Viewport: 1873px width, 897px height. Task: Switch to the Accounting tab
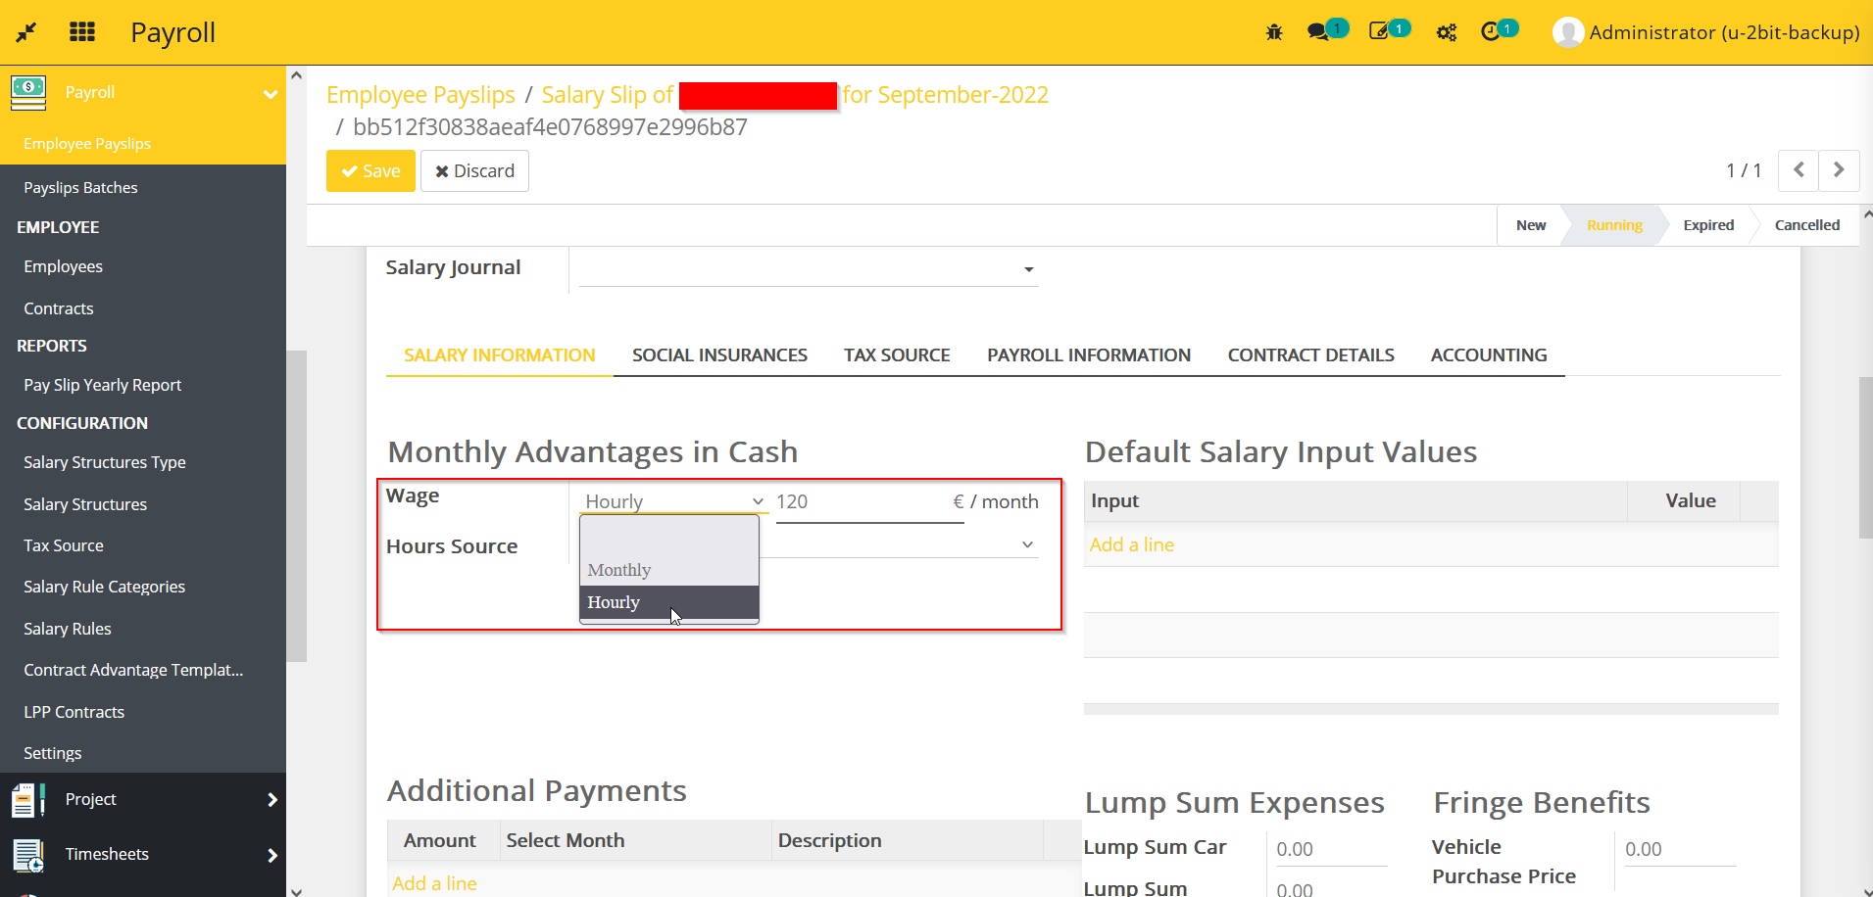pyautogui.click(x=1489, y=354)
